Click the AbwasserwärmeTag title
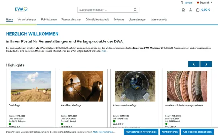218x136 pixels. point(124,105)
